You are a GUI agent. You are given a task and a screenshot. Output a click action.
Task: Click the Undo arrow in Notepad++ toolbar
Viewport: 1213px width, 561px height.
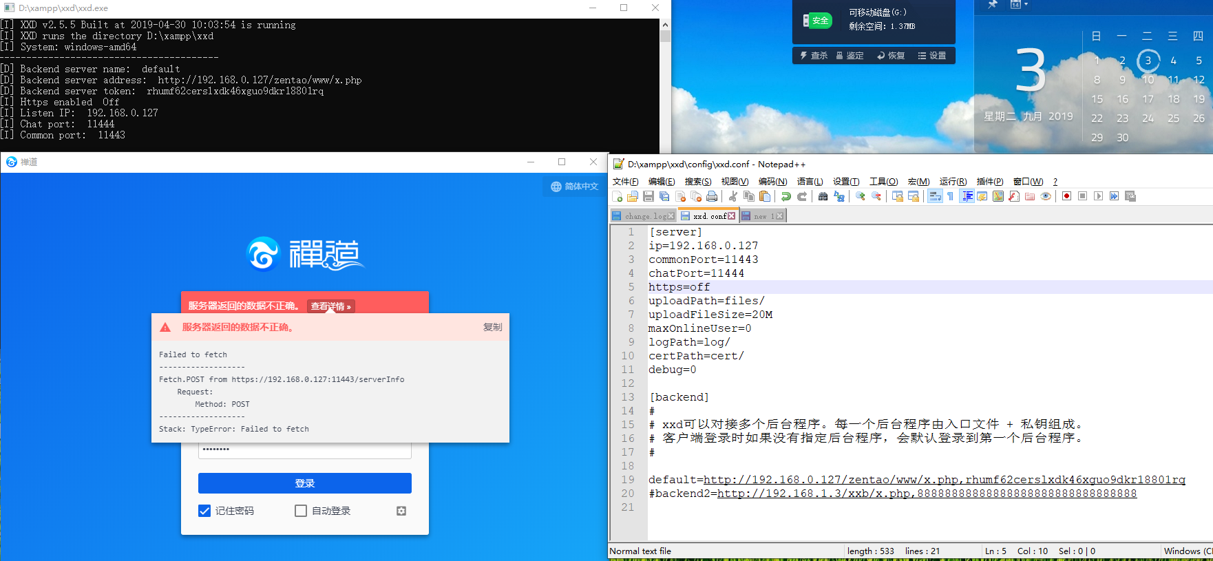(x=785, y=196)
